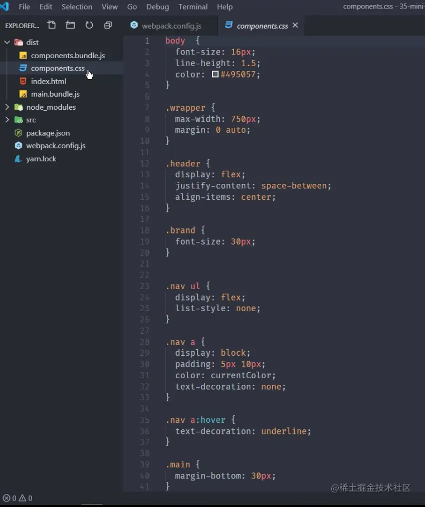
Task: Select the components.css tab
Action: click(x=262, y=26)
